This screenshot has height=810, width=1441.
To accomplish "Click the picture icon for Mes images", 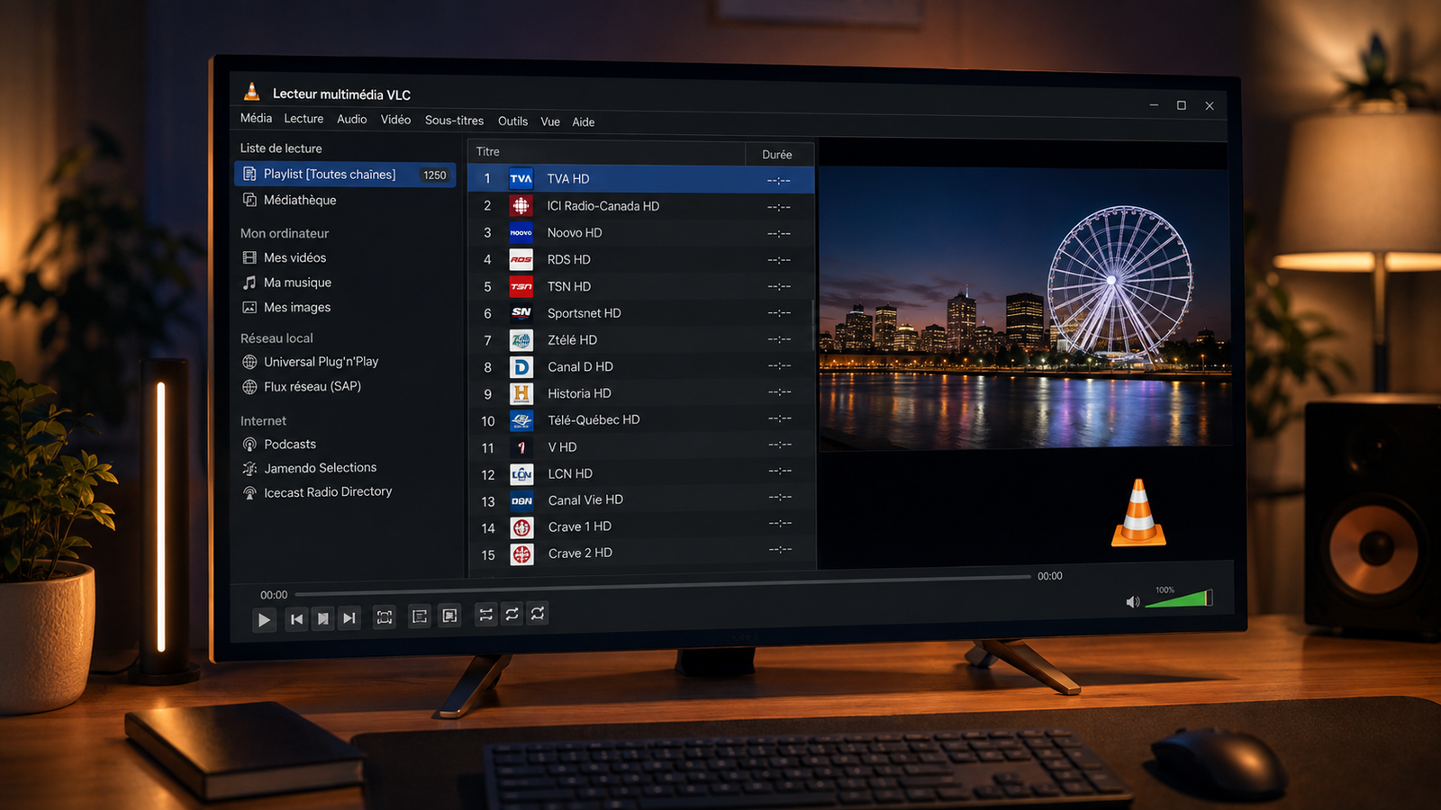I will pyautogui.click(x=249, y=308).
